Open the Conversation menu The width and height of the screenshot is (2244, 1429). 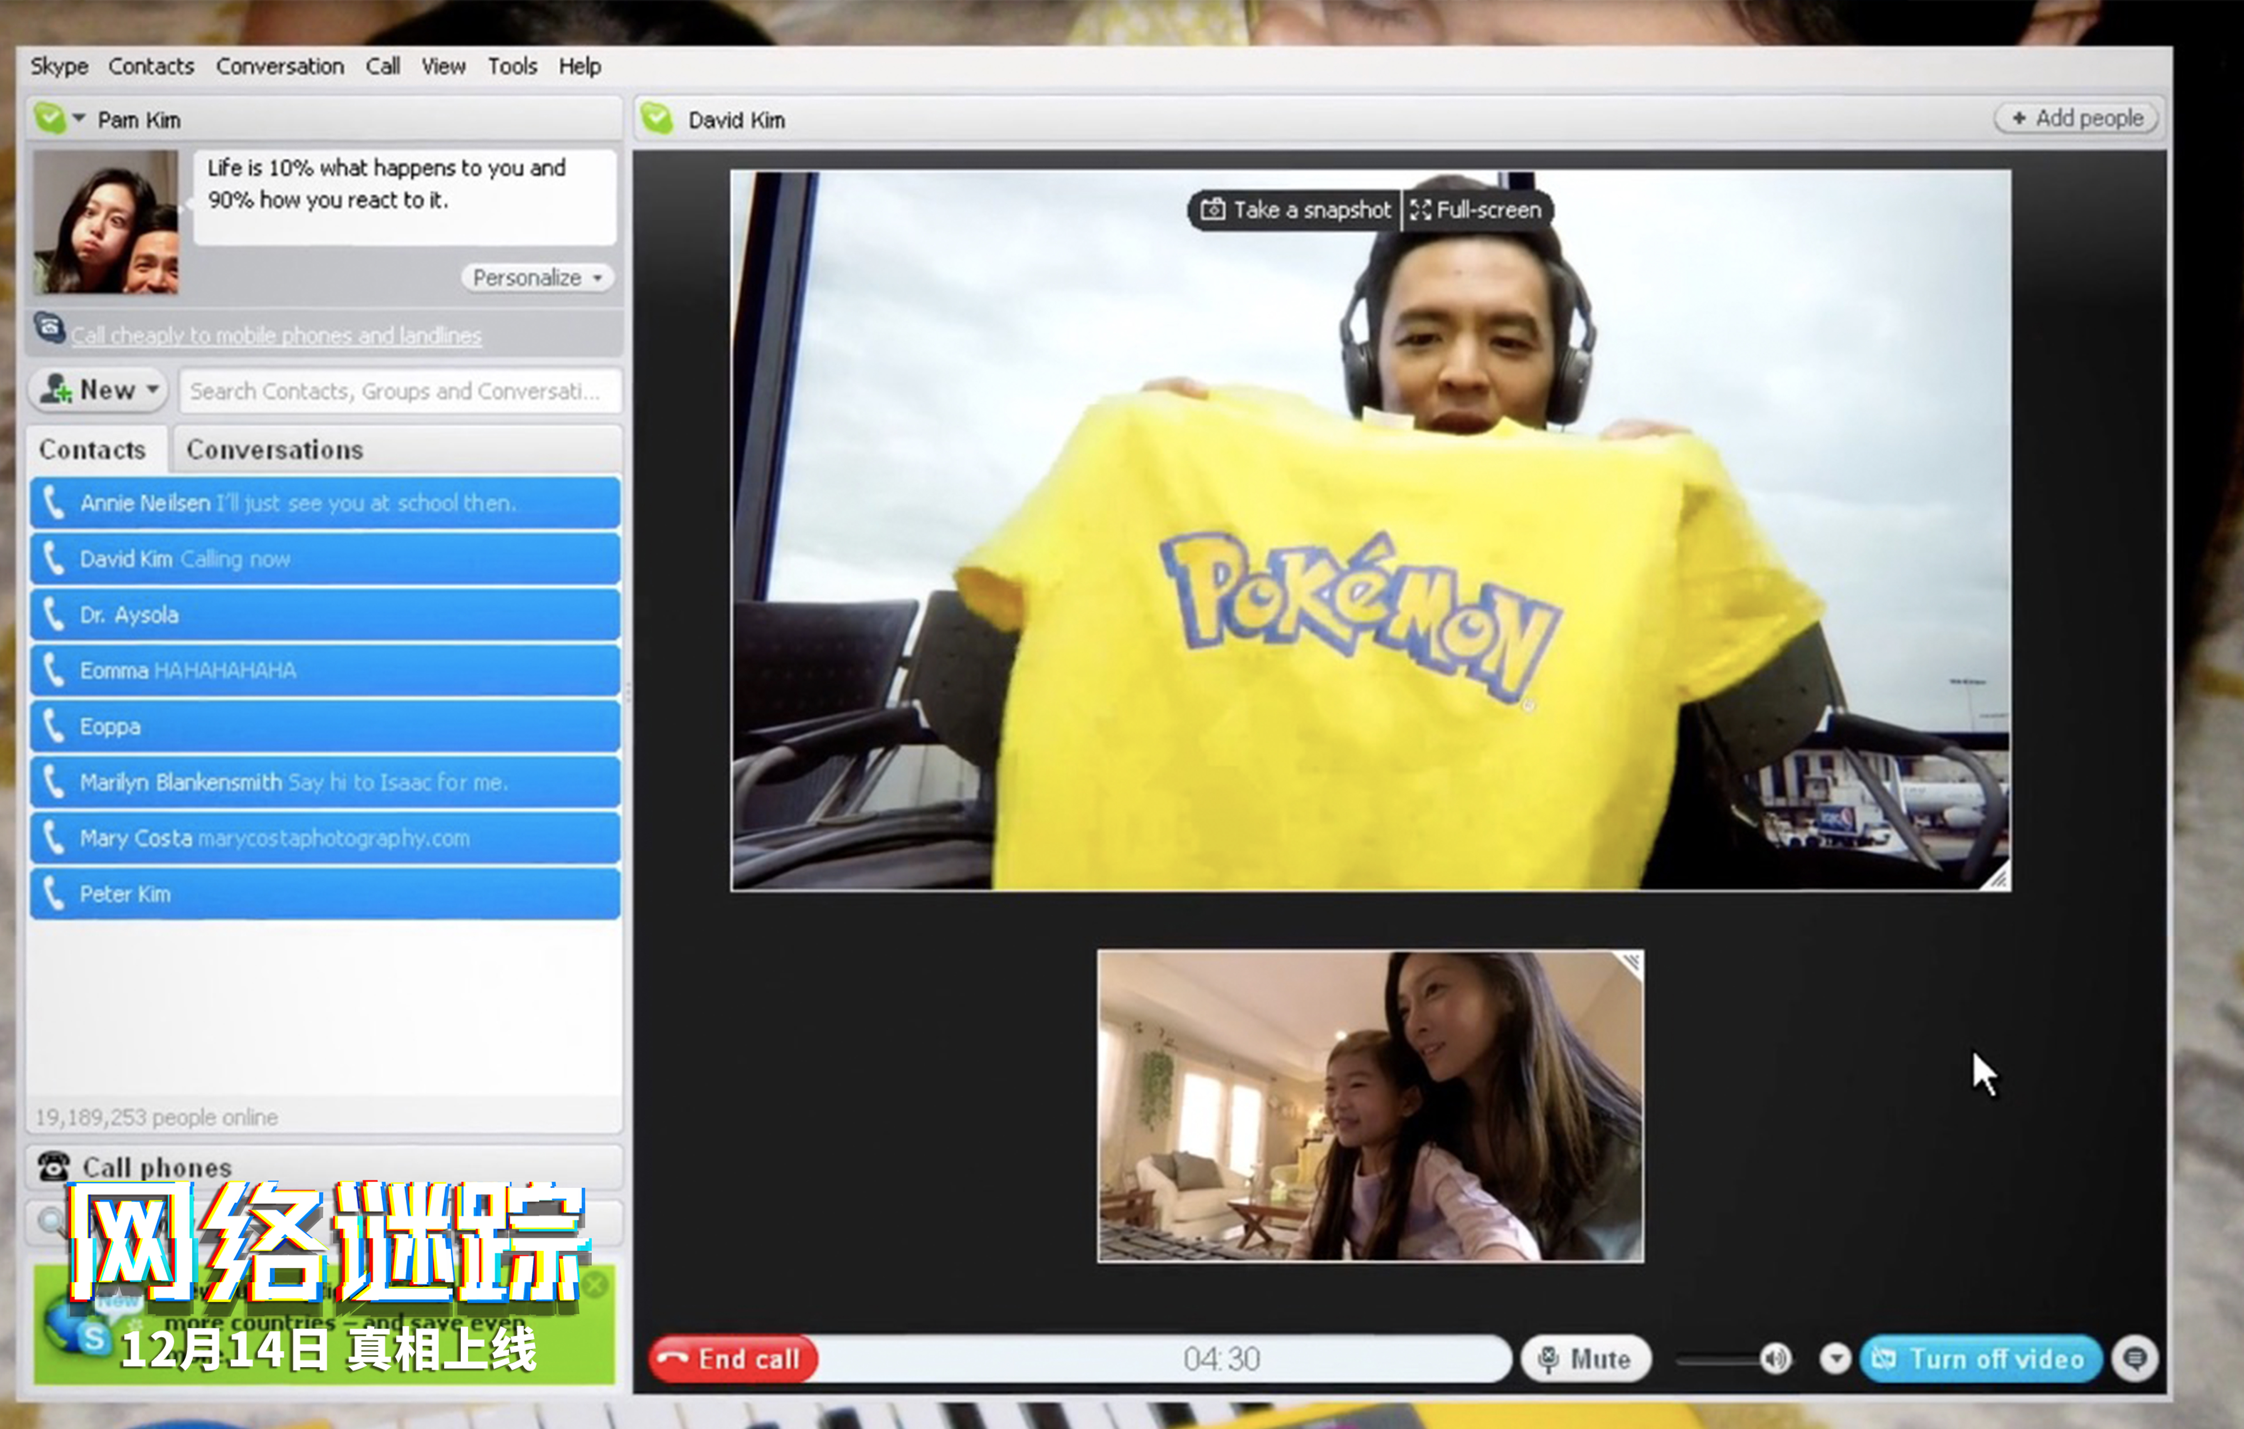(280, 66)
